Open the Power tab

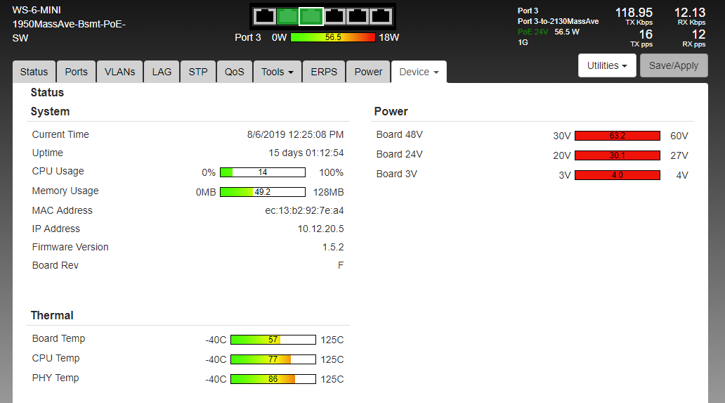(368, 72)
